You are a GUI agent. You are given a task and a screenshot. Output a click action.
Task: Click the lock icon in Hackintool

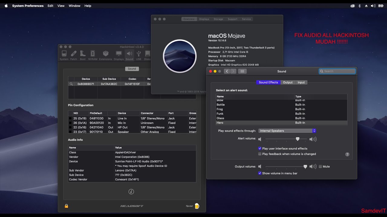[x=67, y=206]
